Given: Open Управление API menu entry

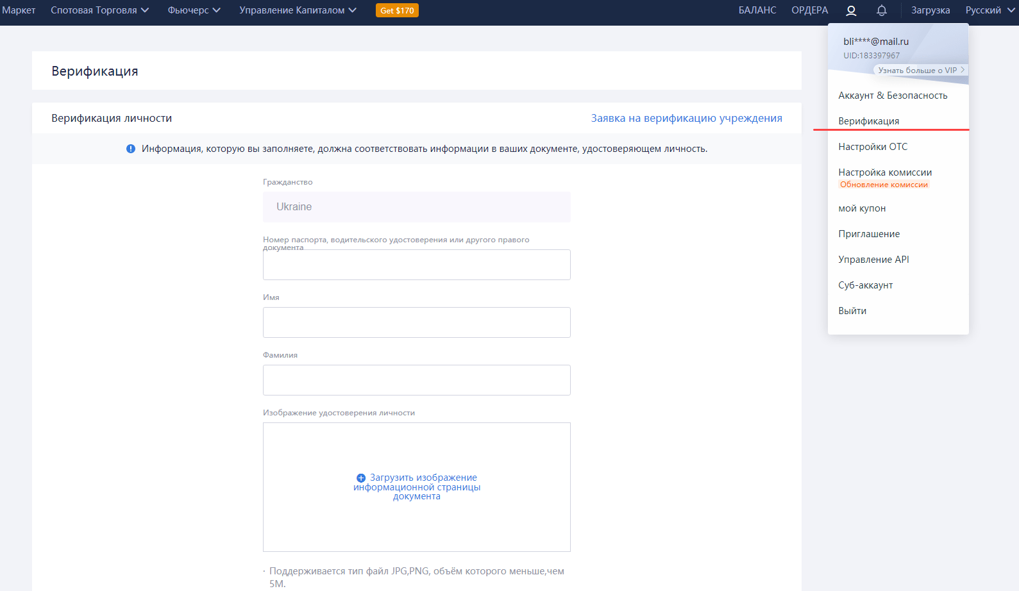Looking at the screenshot, I should click(873, 260).
